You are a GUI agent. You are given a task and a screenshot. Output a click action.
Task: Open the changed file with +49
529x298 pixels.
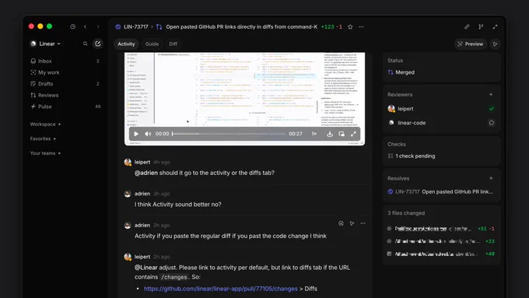[x=441, y=254]
